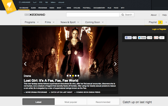Screen dimensions: 168x106
Task: Select the third yellow carousel dot
Action: 73,76
